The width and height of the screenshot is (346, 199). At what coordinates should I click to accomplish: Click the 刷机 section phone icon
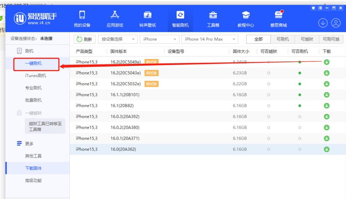(19, 51)
